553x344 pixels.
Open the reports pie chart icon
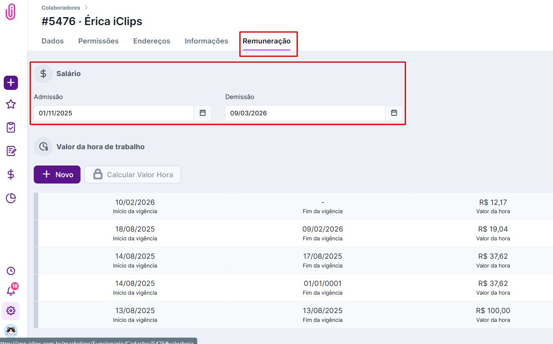click(x=11, y=198)
